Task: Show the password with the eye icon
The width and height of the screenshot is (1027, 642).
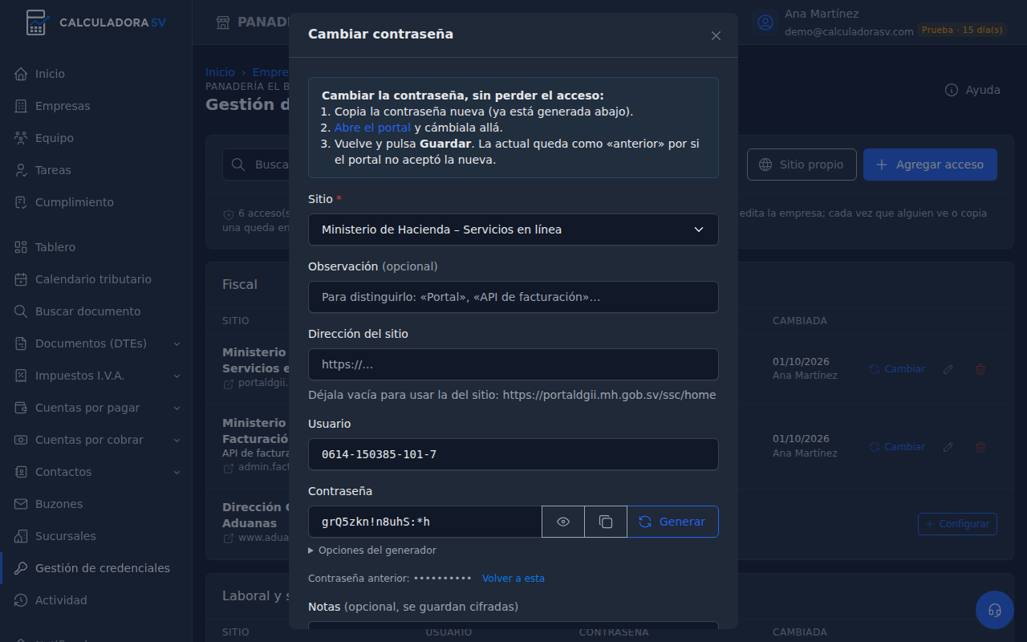Action: pyautogui.click(x=563, y=522)
